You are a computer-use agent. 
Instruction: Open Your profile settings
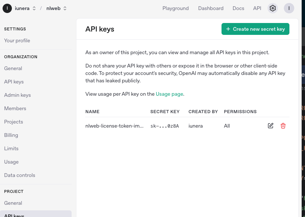(x=17, y=41)
